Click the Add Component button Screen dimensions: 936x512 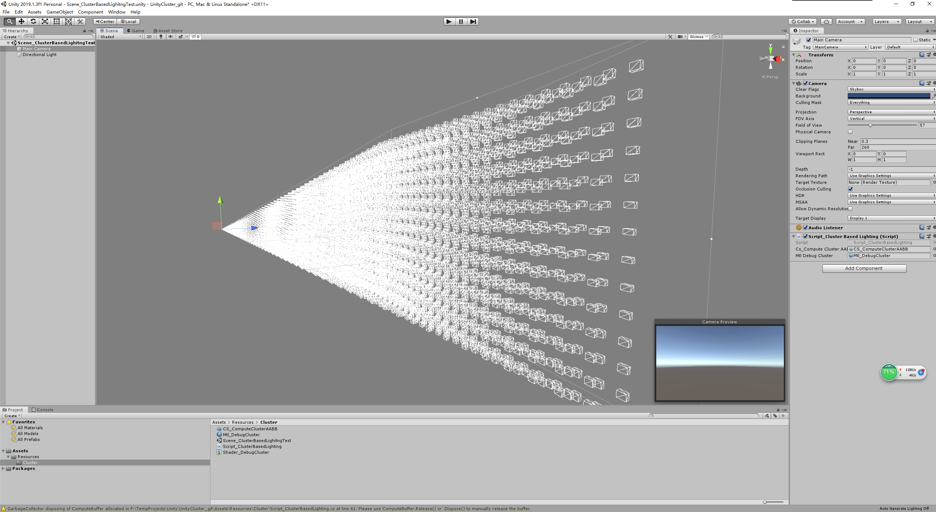(864, 268)
